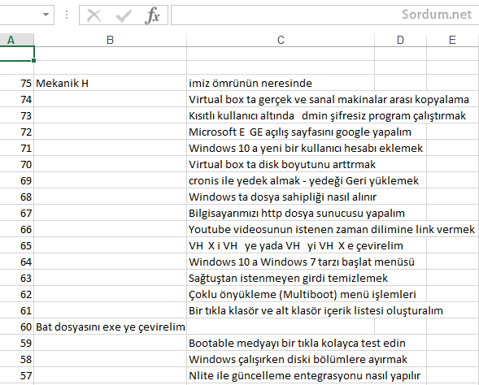Open the Name Box dropdown arrow
479x385 pixels.
coord(46,15)
